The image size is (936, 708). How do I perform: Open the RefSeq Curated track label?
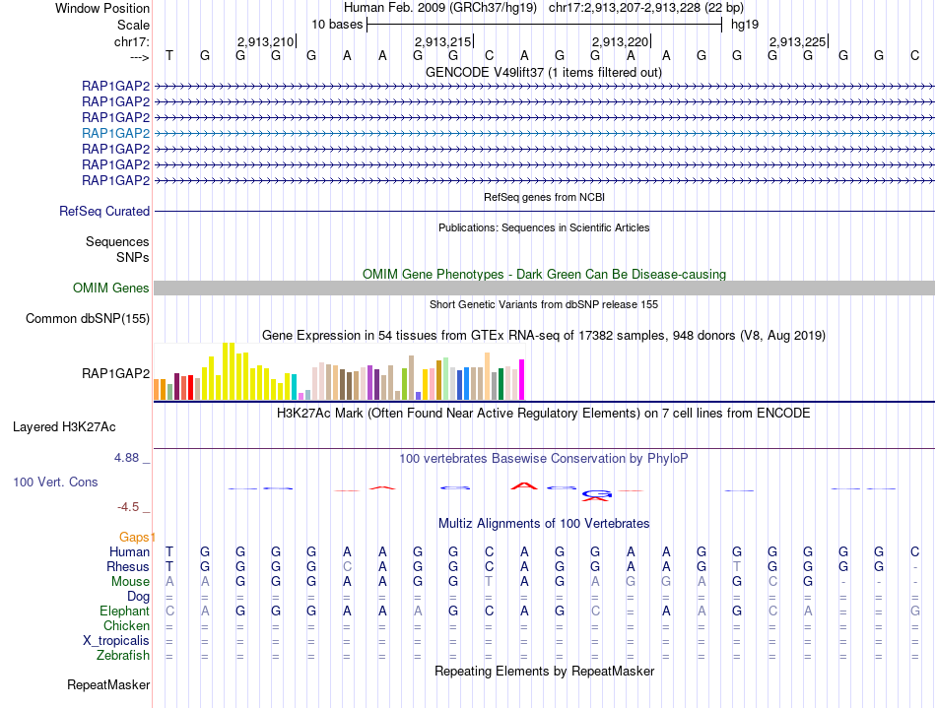pos(104,211)
